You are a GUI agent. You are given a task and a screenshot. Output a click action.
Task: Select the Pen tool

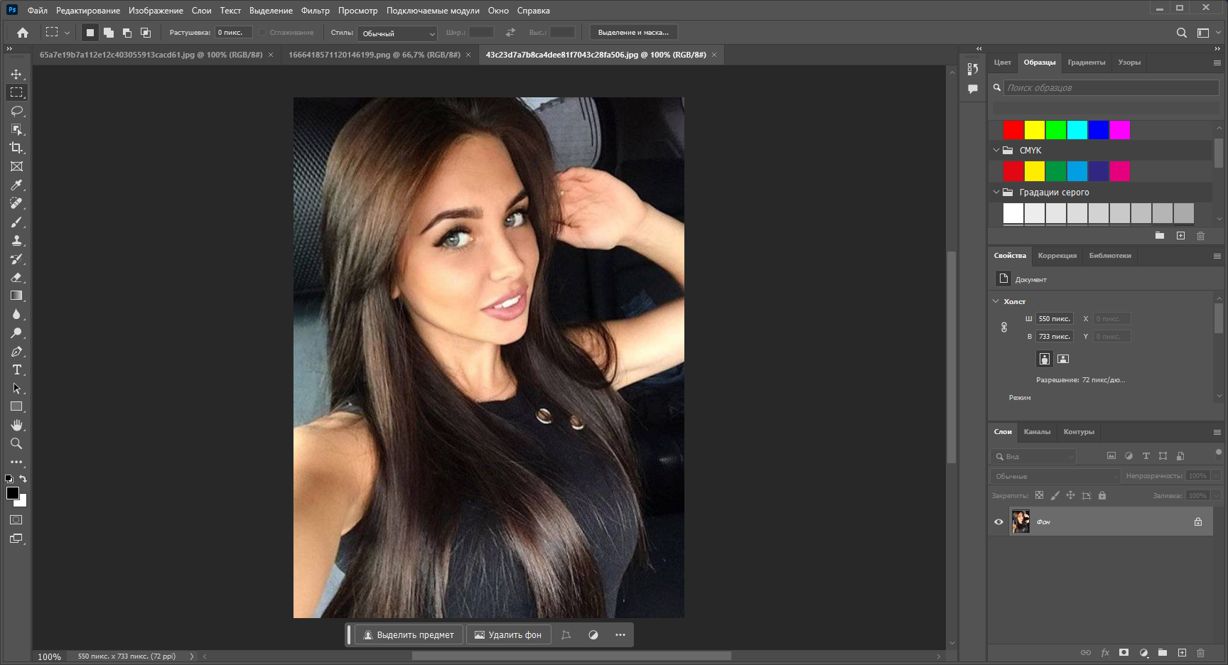pyautogui.click(x=16, y=351)
